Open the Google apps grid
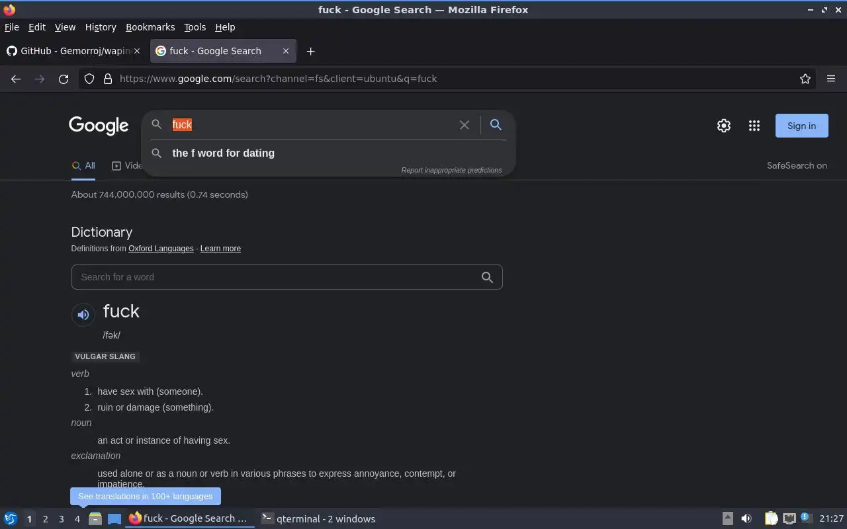This screenshot has width=847, height=529. point(754,126)
